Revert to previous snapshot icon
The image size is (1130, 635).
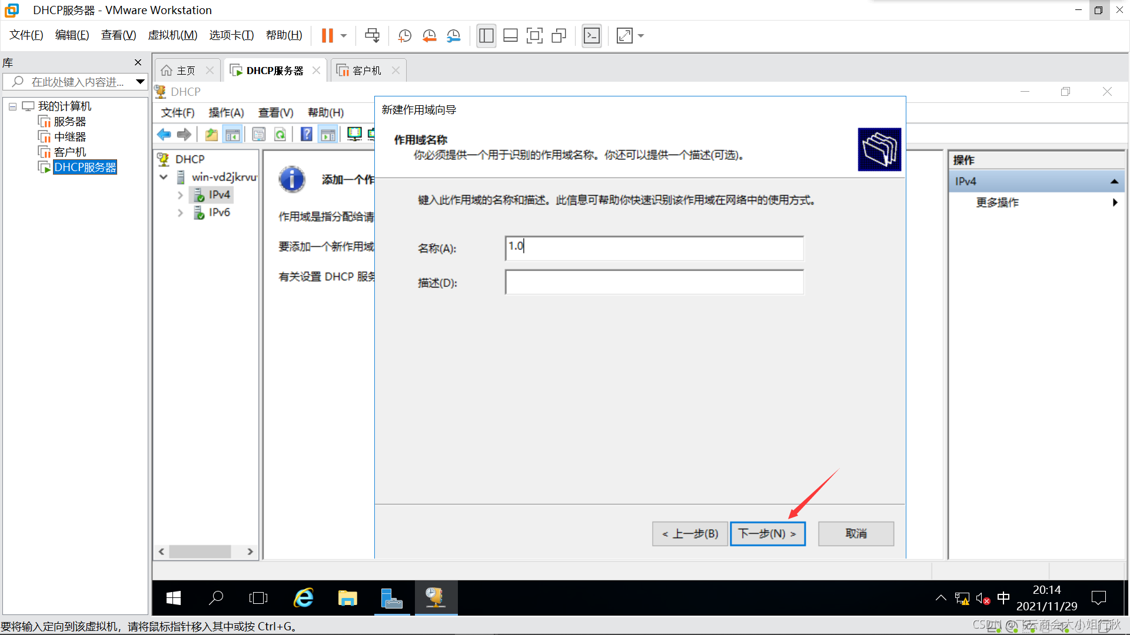coord(429,36)
